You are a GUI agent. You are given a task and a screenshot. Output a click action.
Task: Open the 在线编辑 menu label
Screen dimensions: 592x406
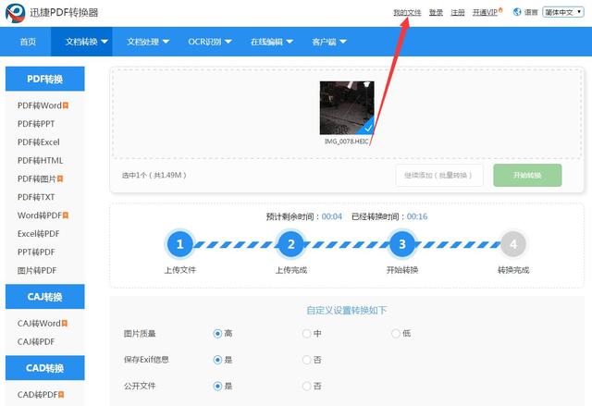tap(266, 42)
